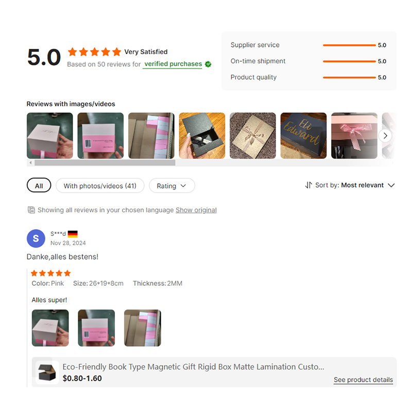Expand the Sort by Most relevant menu
The width and height of the screenshot is (412, 412).
[350, 185]
